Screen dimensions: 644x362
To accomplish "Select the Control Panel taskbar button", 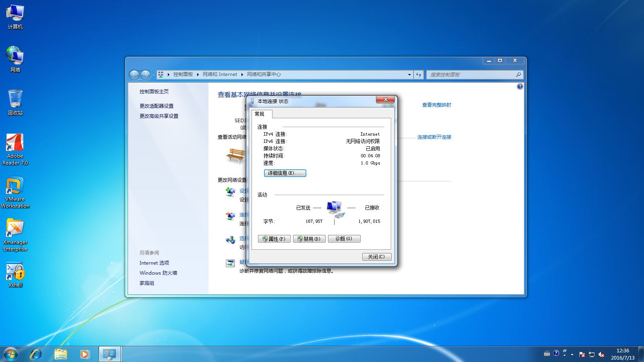I will (x=109, y=354).
